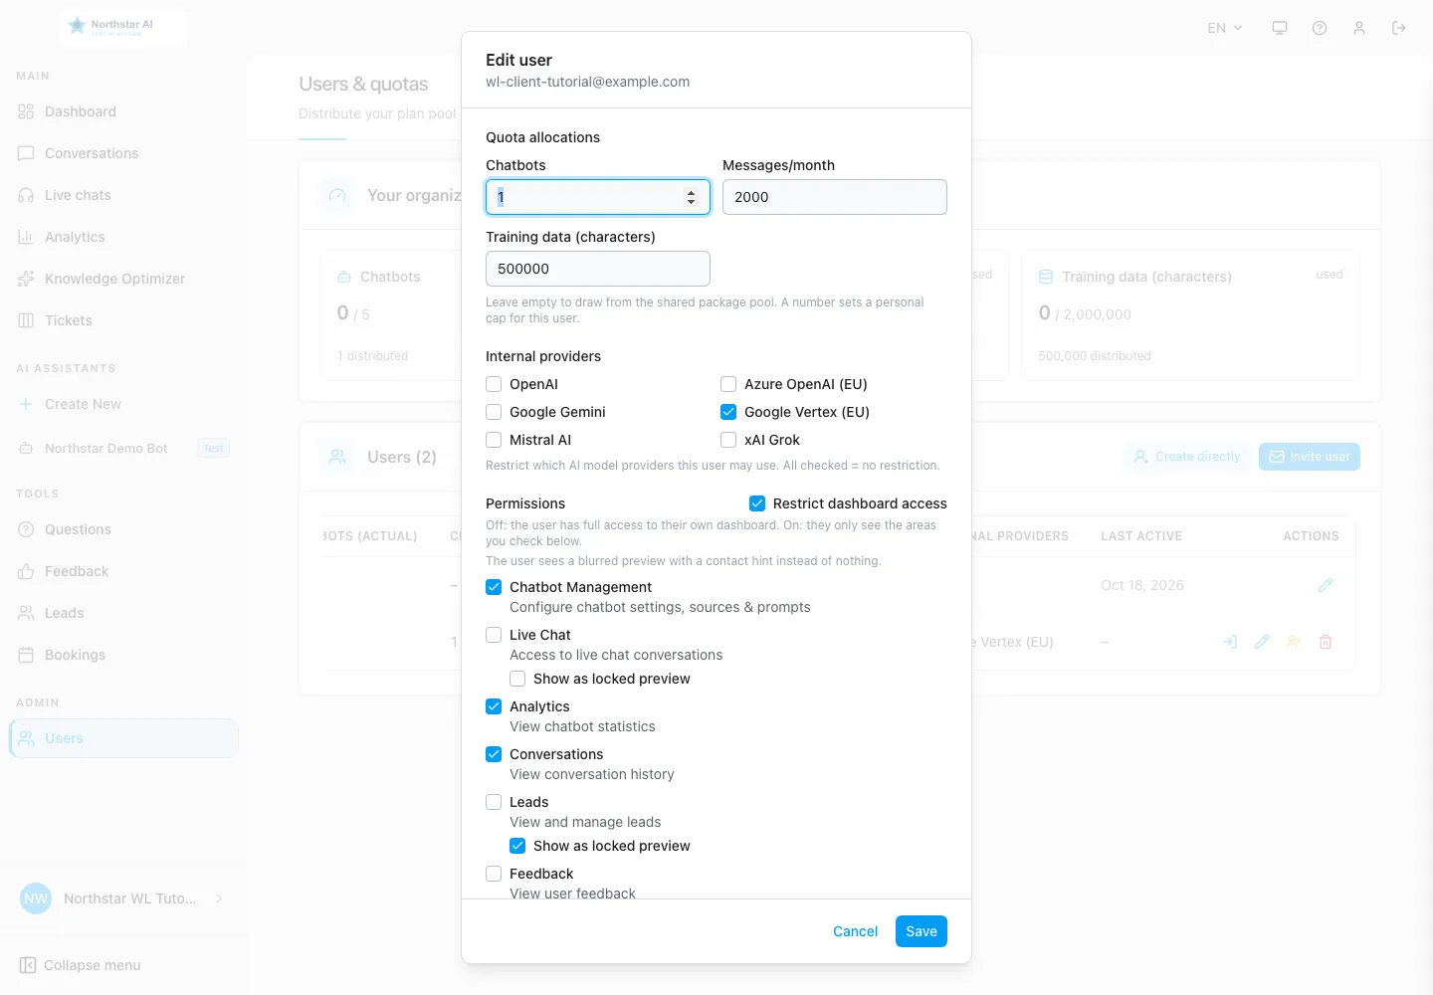Click the logout icon in top bar
Screen dimensions: 1433x995
click(1399, 28)
